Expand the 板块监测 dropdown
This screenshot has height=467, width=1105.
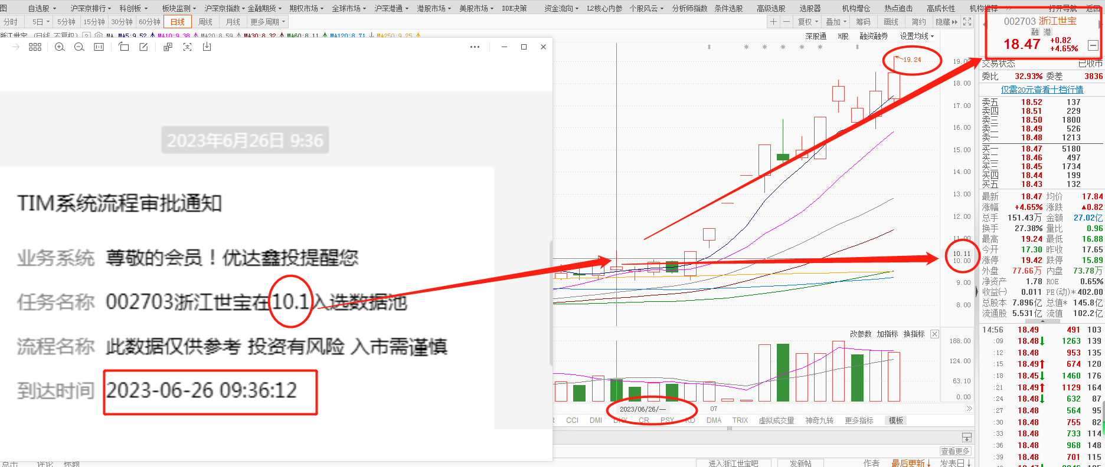coord(179,8)
